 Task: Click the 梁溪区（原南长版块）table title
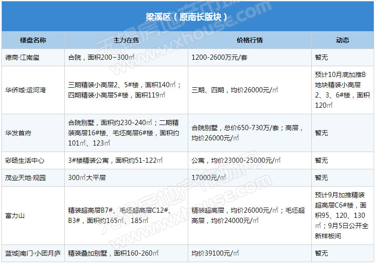tap(187, 17)
